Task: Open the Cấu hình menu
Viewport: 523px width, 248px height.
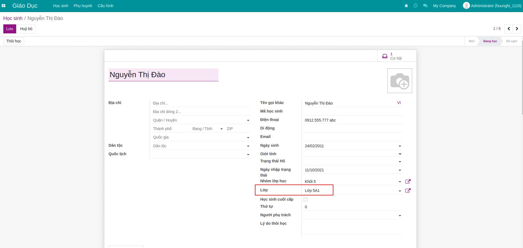Action: coord(105,6)
